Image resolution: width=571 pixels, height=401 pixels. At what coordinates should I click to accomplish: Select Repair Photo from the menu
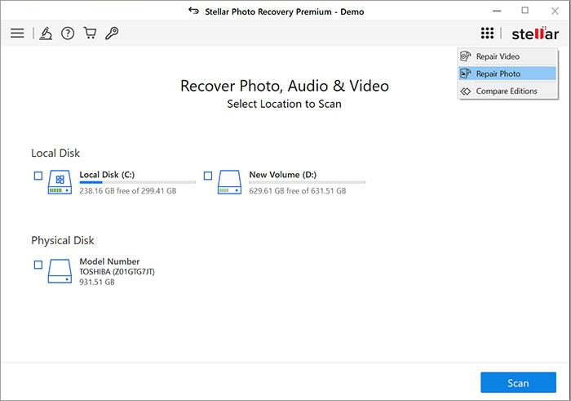pos(507,74)
